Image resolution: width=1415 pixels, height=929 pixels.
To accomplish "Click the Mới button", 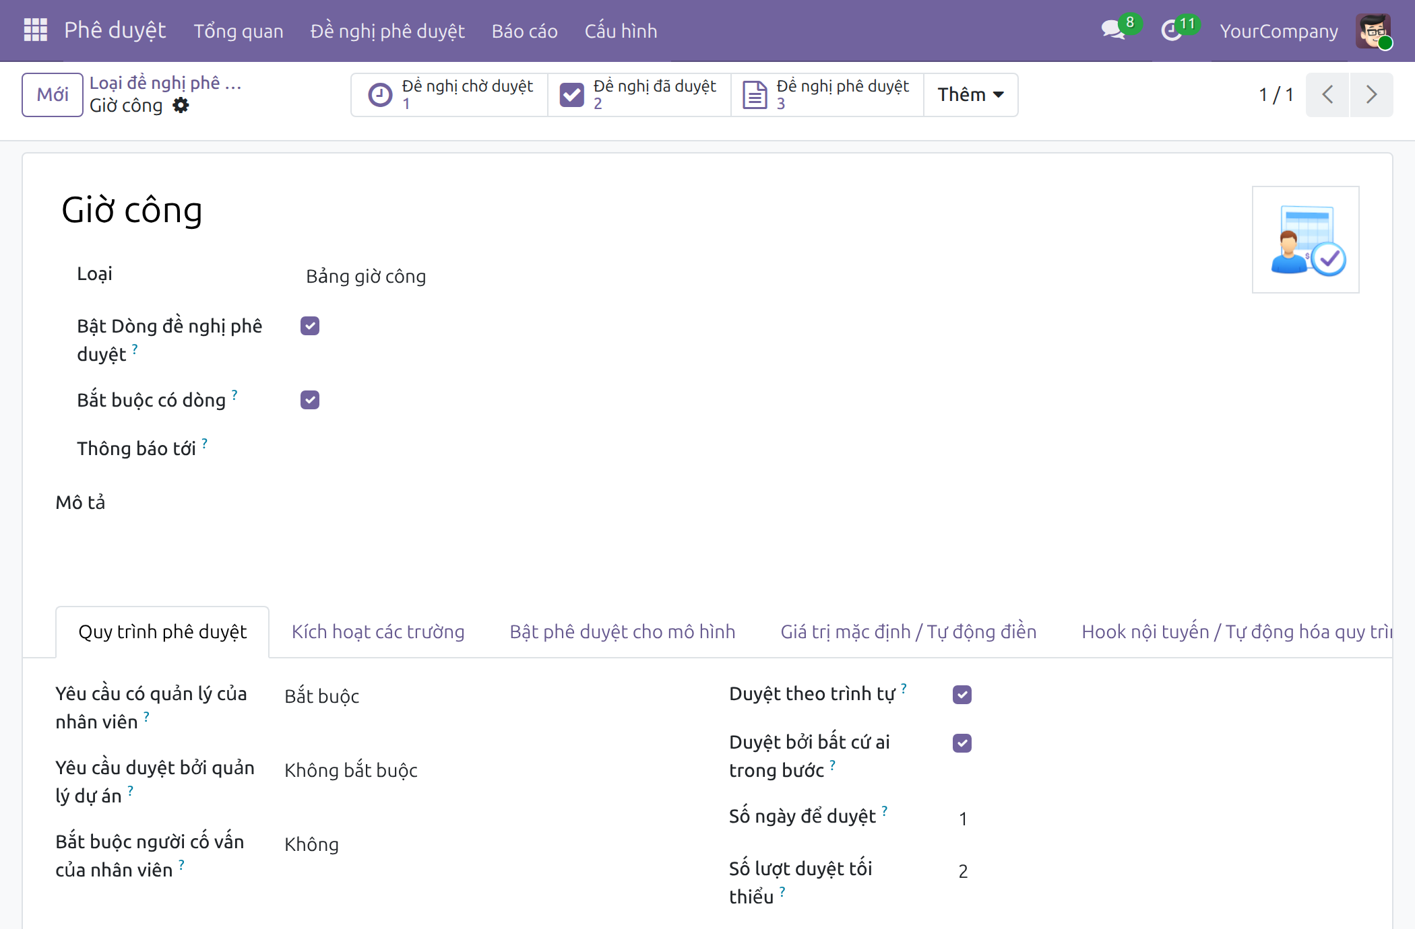I will pos(53,95).
